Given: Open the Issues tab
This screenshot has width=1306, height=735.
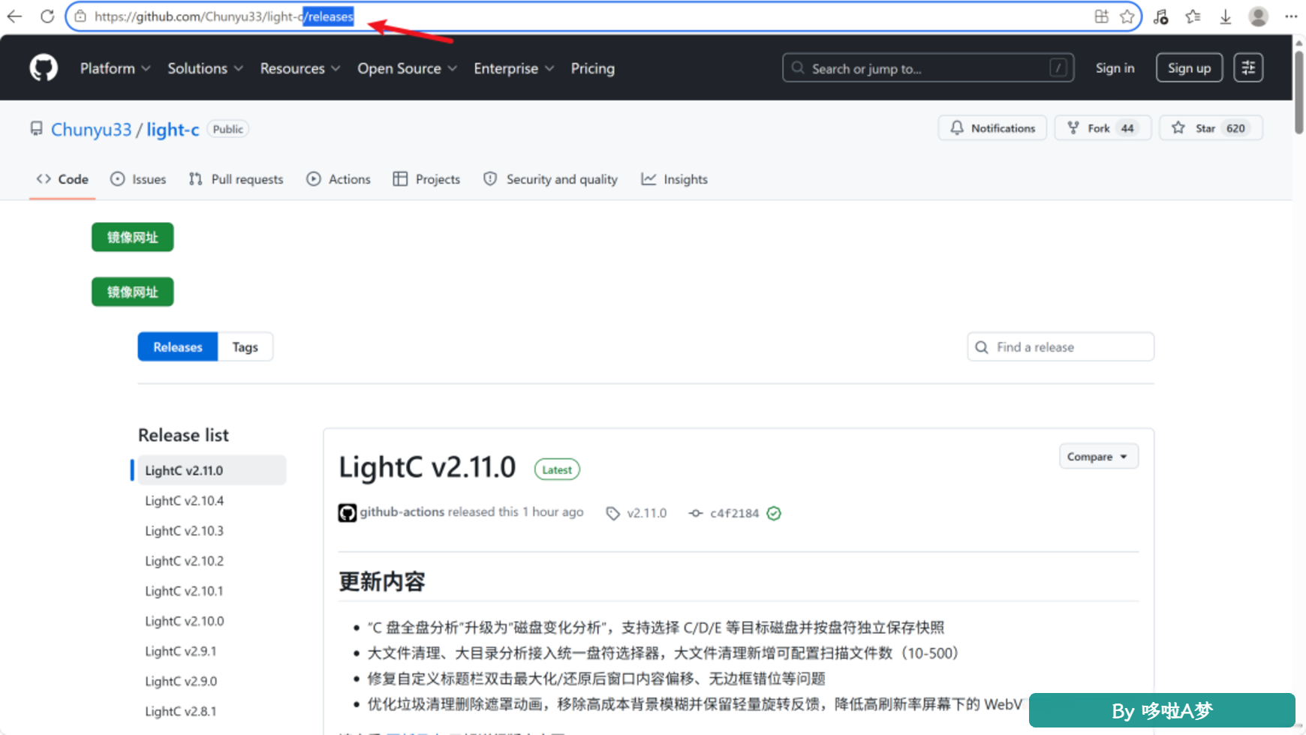Looking at the screenshot, I should click(138, 179).
